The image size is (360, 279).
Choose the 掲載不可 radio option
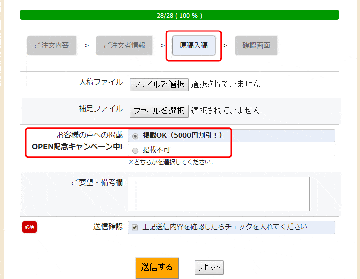coord(135,150)
